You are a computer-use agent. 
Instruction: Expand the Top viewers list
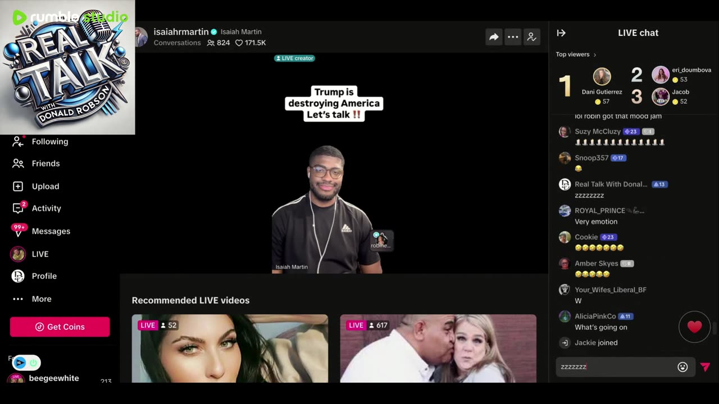pyautogui.click(x=576, y=54)
